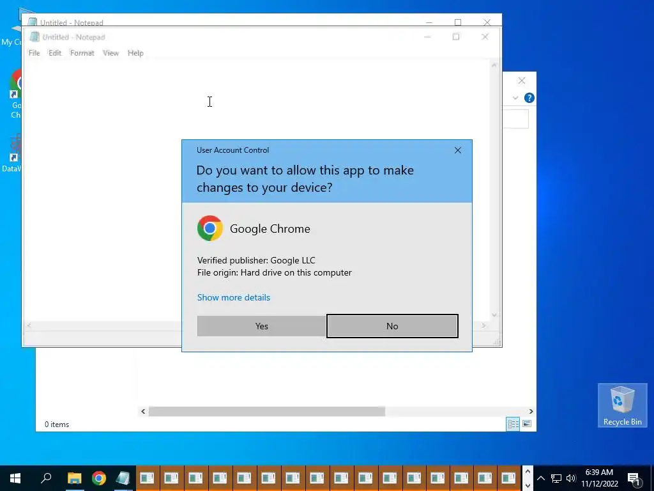Screen dimensions: 654x491
Task: Open the Help icon in File Explorer
Action: pos(529,98)
